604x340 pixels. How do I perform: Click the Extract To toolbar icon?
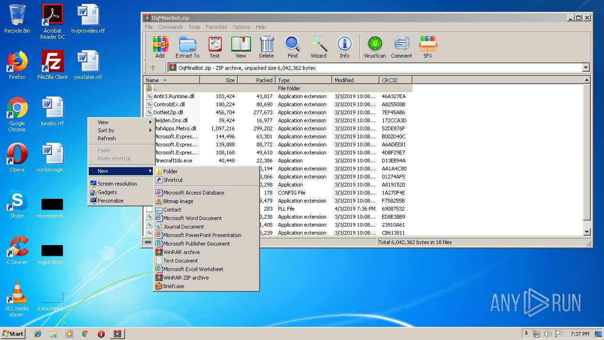pyautogui.click(x=187, y=47)
